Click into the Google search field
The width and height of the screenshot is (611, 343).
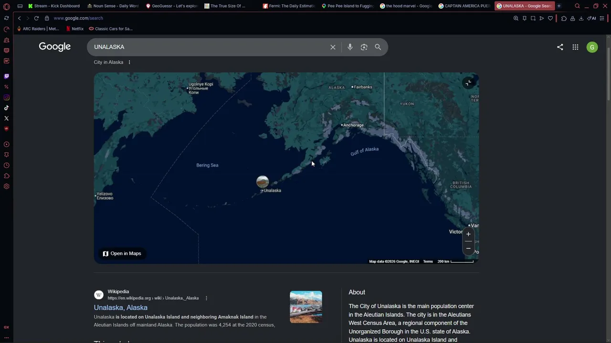coord(210,47)
